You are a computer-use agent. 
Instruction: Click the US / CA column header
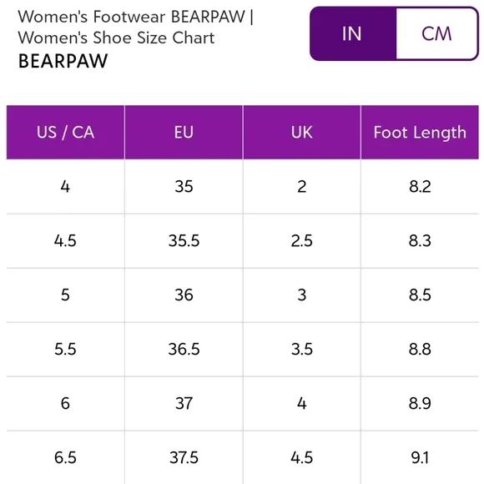click(x=65, y=133)
